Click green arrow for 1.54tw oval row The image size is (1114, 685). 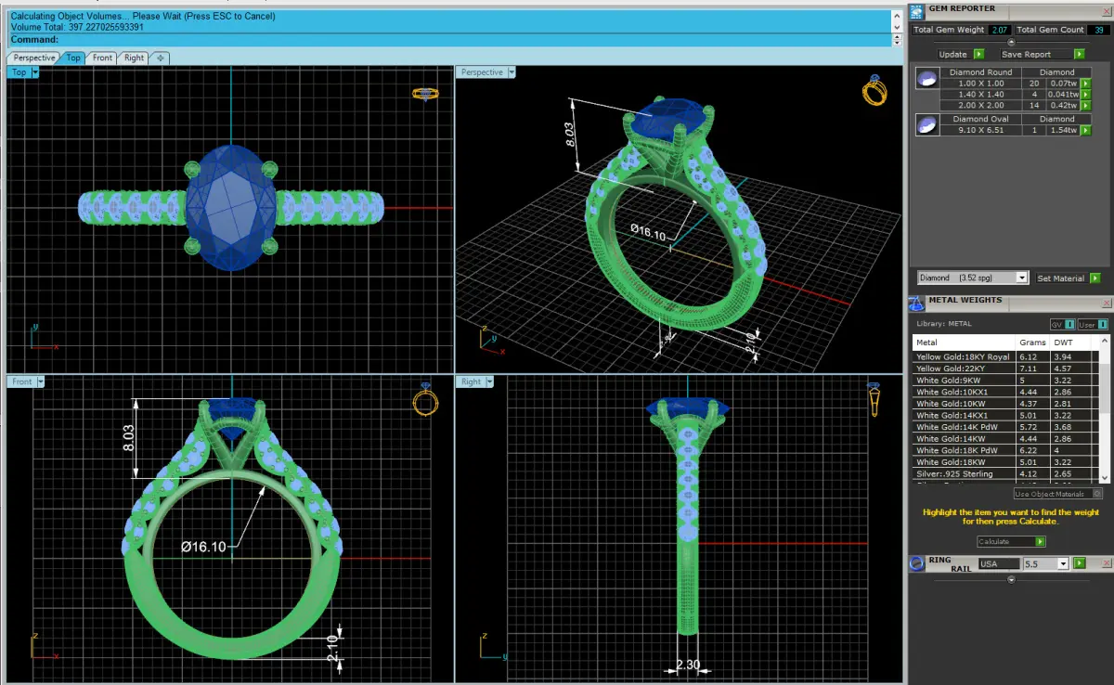(1084, 130)
